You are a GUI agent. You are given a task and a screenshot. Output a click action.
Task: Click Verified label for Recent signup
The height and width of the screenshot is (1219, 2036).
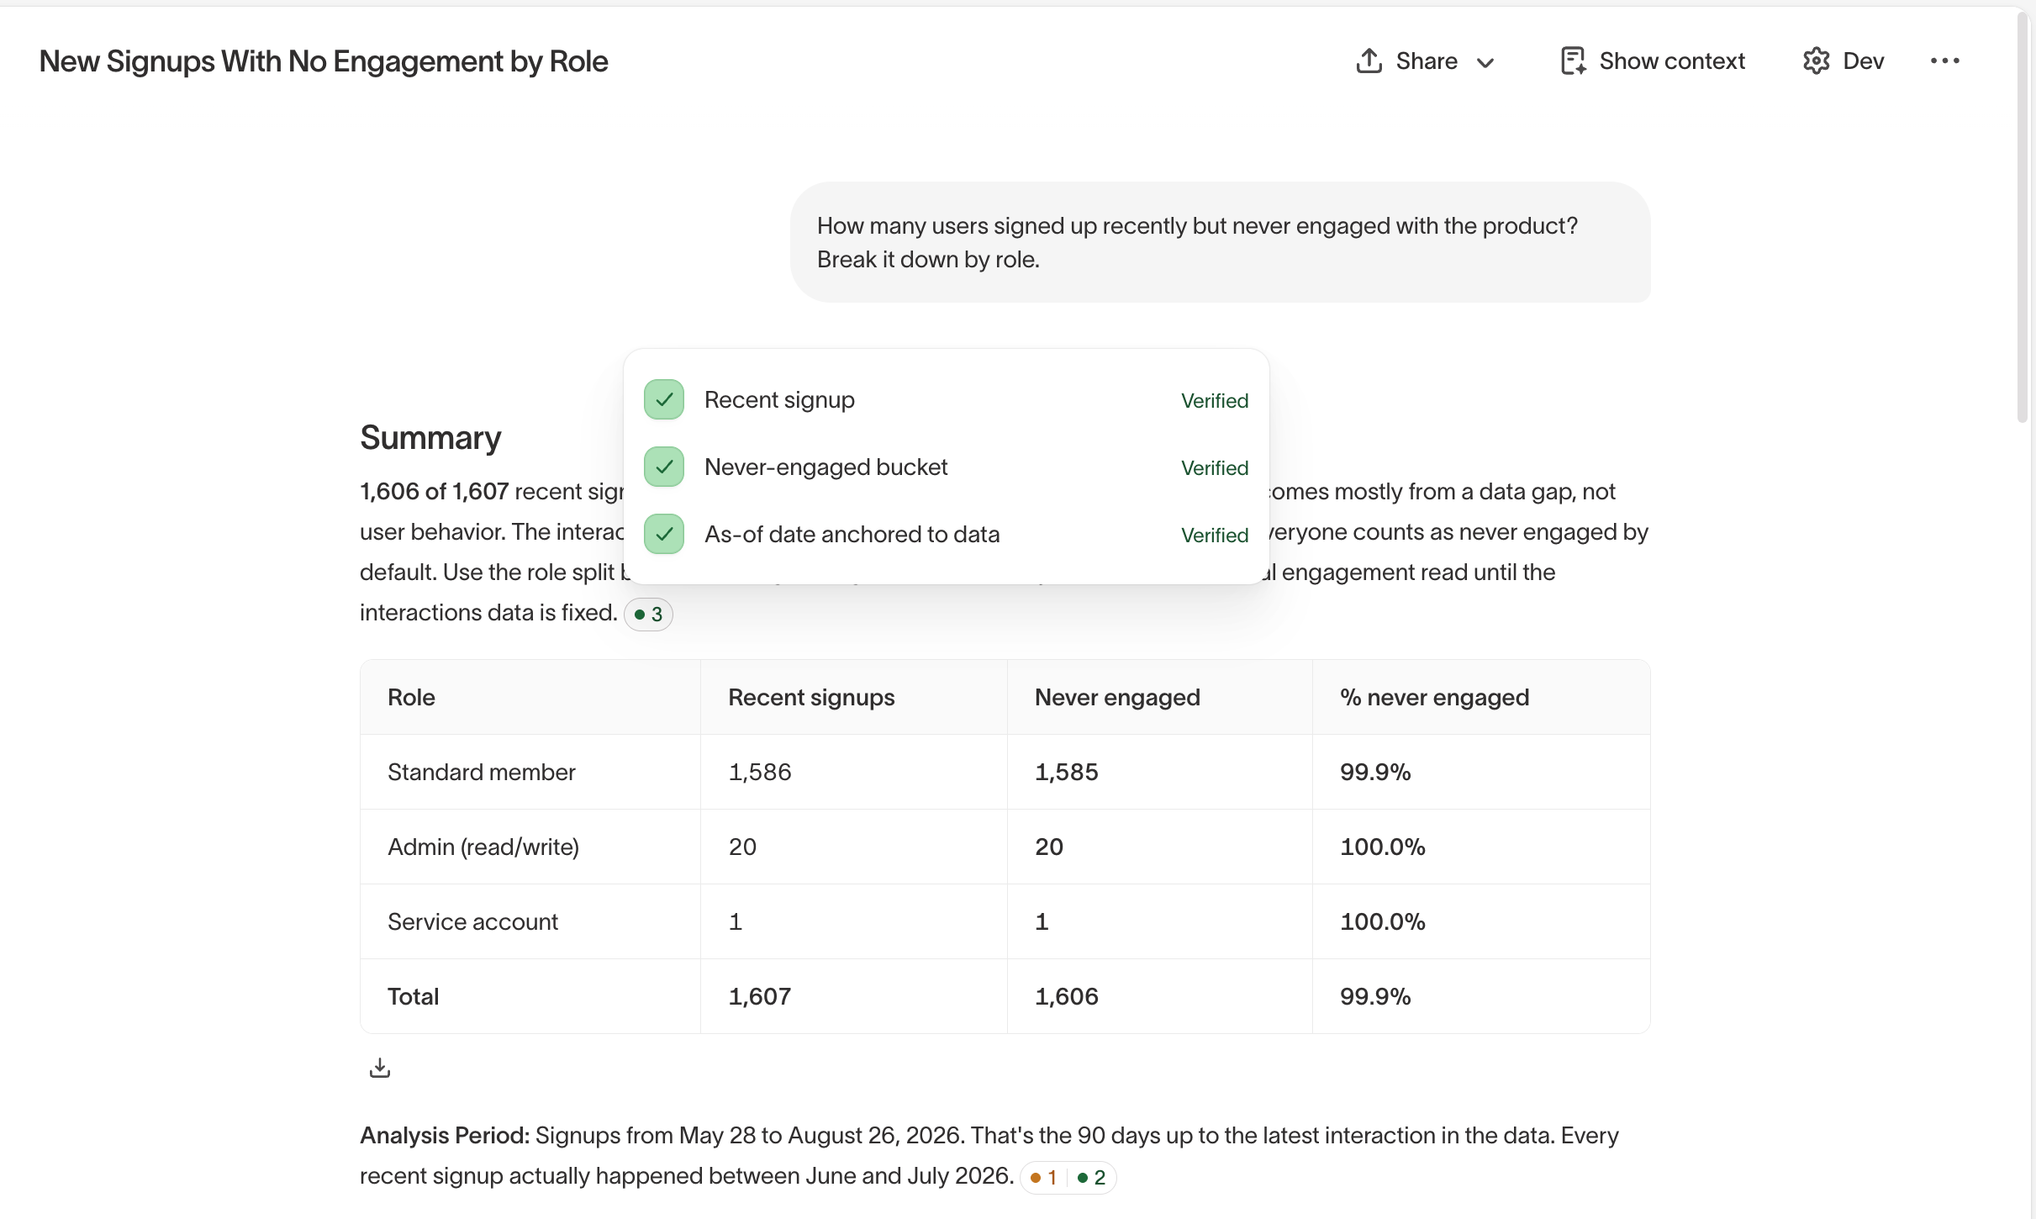1215,401
